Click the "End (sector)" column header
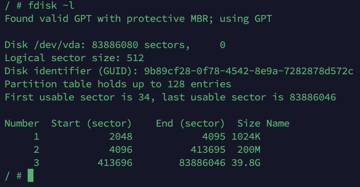Image resolution: width=360 pixels, height=187 pixels. point(190,124)
